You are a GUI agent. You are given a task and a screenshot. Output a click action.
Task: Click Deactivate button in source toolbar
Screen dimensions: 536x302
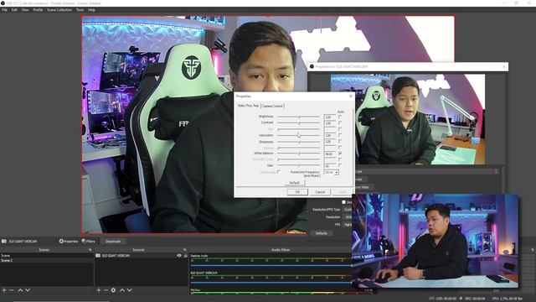point(113,242)
